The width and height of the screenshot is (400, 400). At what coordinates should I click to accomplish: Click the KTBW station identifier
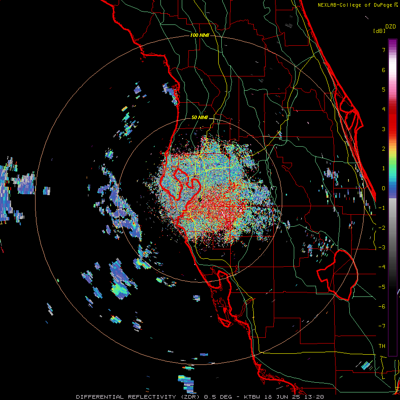252,397
